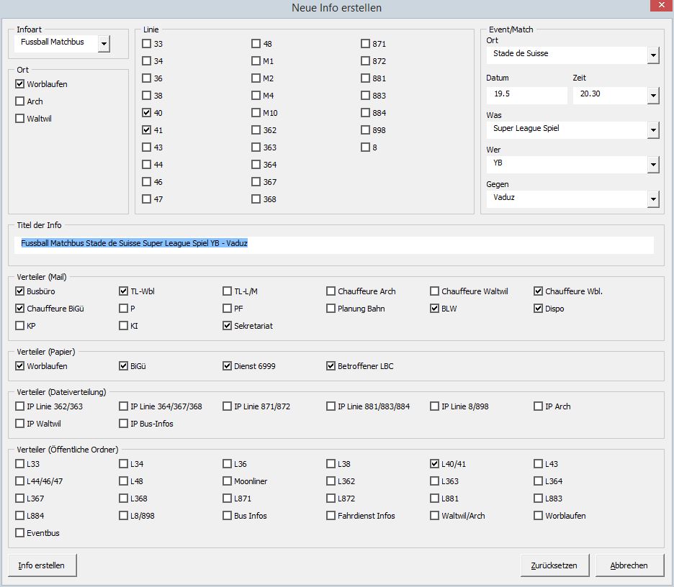
Task: Click the Info erstellen button
Action: click(x=42, y=565)
